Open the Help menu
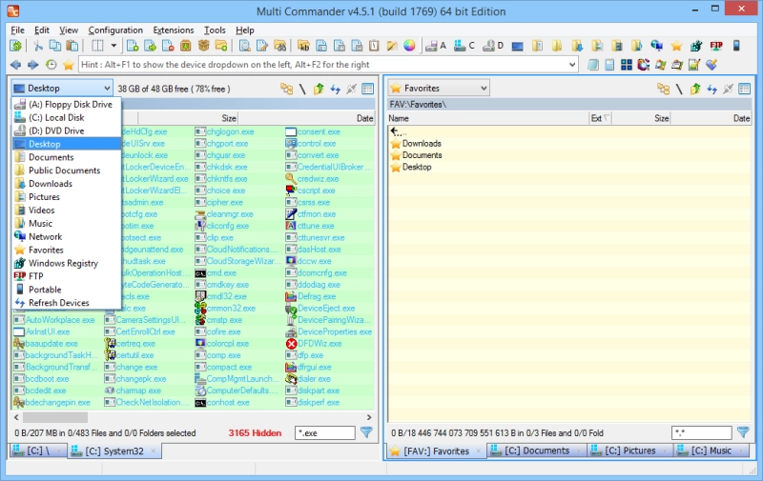The image size is (763, 481). (x=245, y=30)
